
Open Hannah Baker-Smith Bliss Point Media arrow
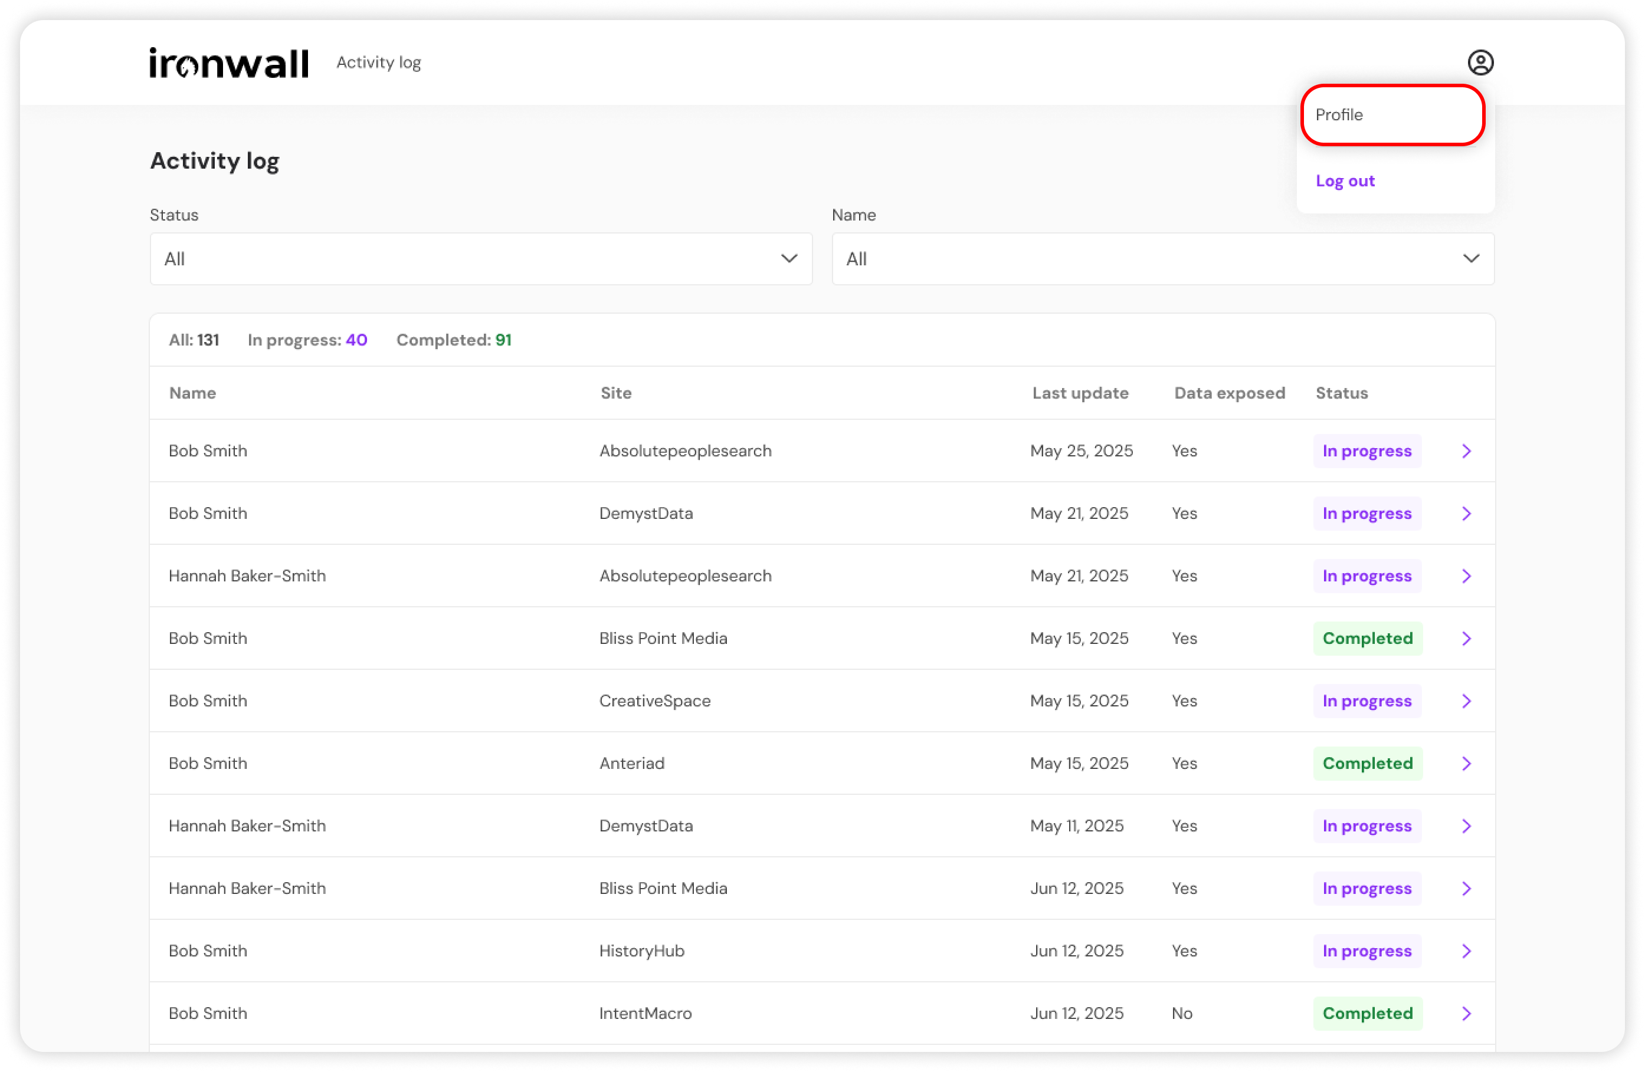(1467, 889)
